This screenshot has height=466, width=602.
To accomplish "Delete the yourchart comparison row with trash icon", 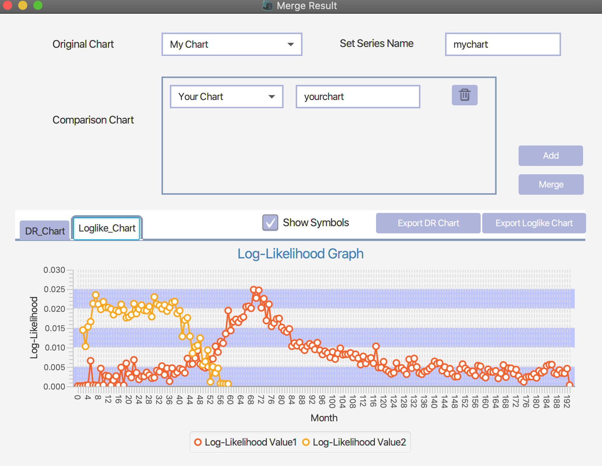I will (x=464, y=95).
